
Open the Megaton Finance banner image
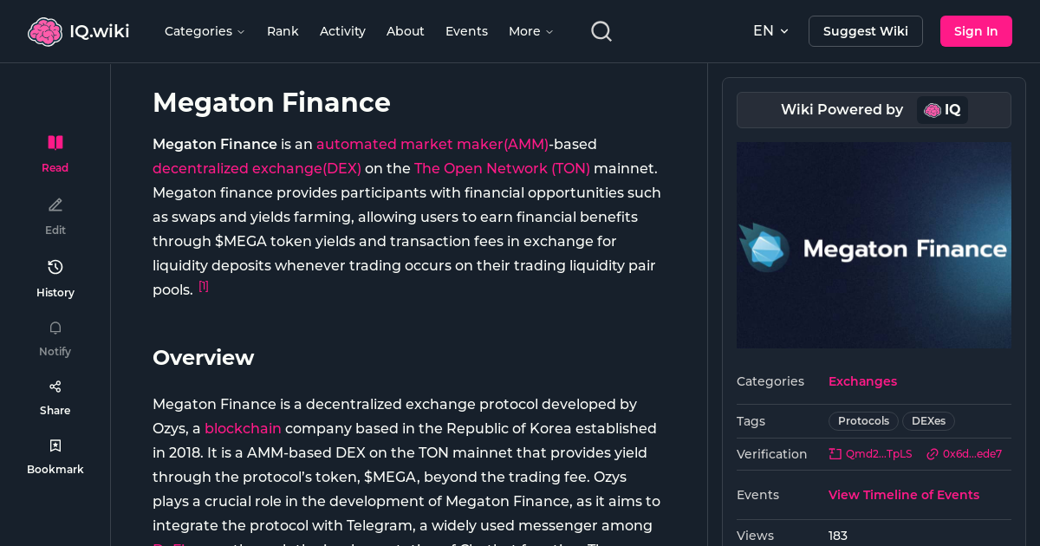click(874, 245)
